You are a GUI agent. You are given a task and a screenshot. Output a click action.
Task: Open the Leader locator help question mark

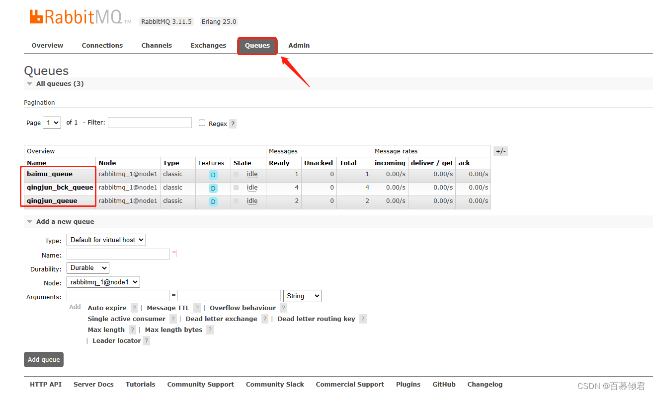(x=146, y=341)
